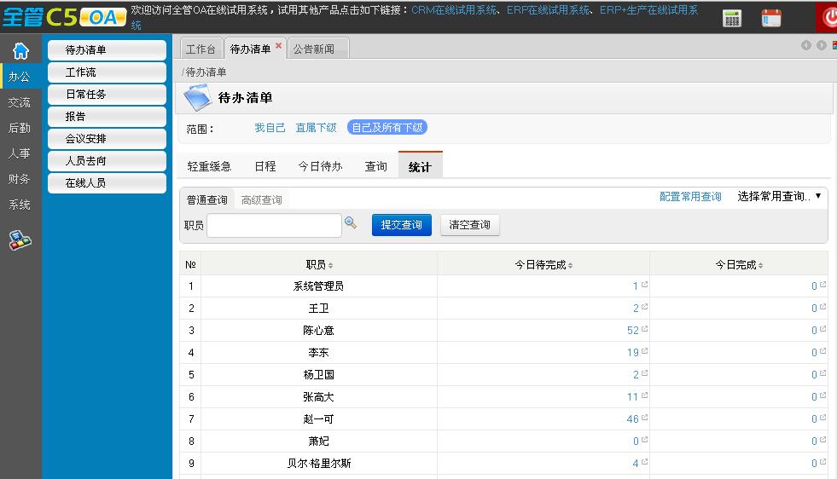Viewport: 837px width, 479px height.
Task: Switch to the 工作台 tab
Action: tap(201, 49)
